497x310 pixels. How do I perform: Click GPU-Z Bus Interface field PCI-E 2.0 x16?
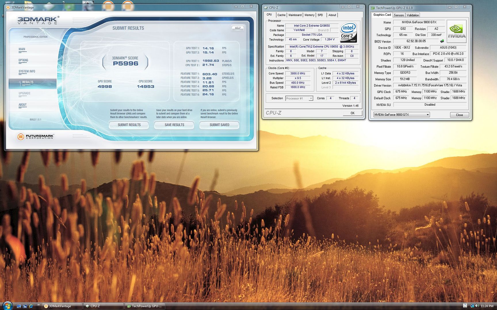click(x=448, y=54)
